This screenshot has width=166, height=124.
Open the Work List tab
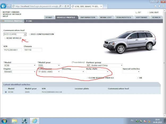tap(106, 17)
